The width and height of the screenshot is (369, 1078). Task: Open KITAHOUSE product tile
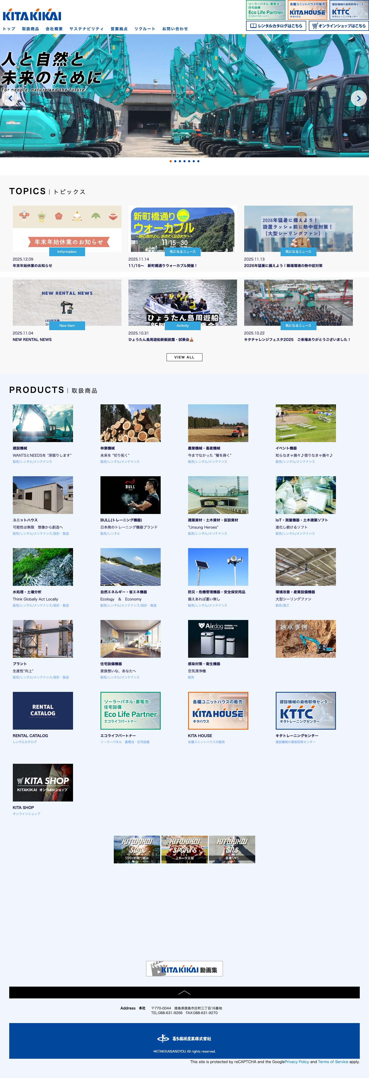tap(218, 711)
